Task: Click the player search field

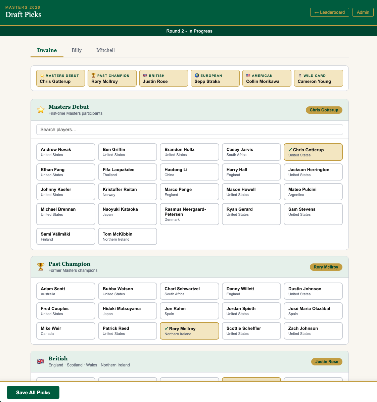Action: click(189, 129)
